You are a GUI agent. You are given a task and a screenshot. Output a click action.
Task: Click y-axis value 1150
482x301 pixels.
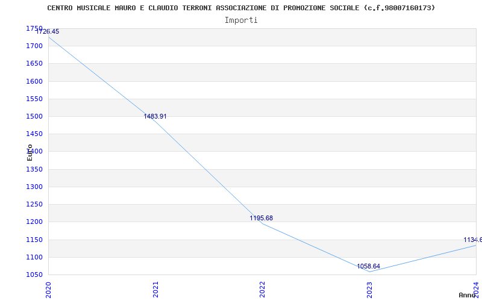34,240
